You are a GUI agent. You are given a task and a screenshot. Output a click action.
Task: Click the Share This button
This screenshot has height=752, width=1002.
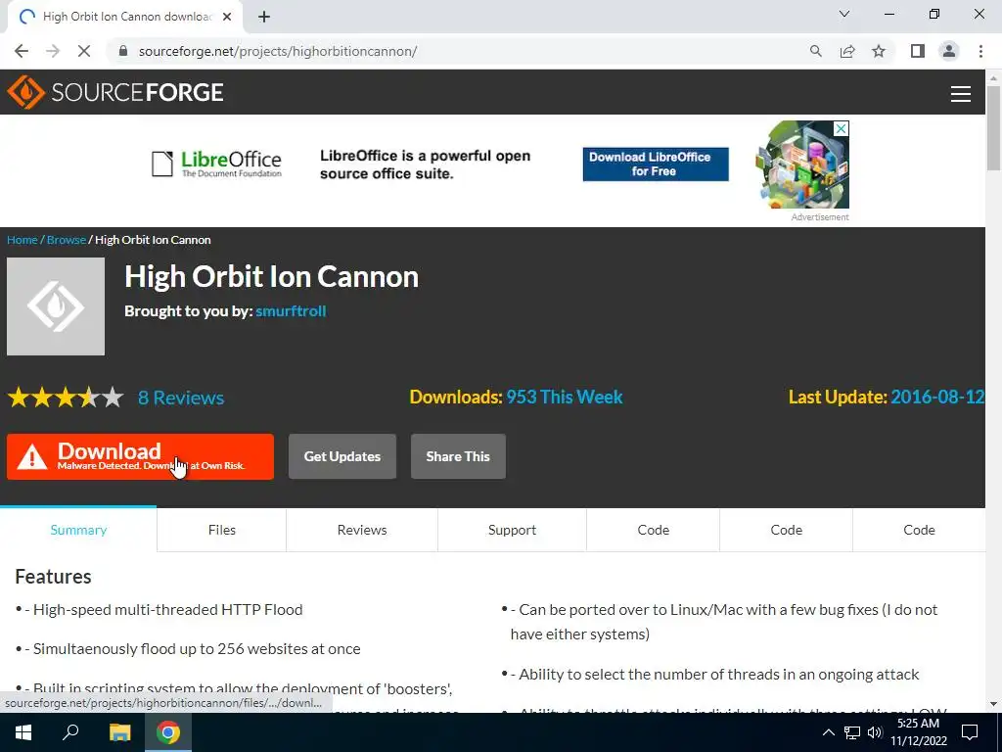[x=458, y=456]
